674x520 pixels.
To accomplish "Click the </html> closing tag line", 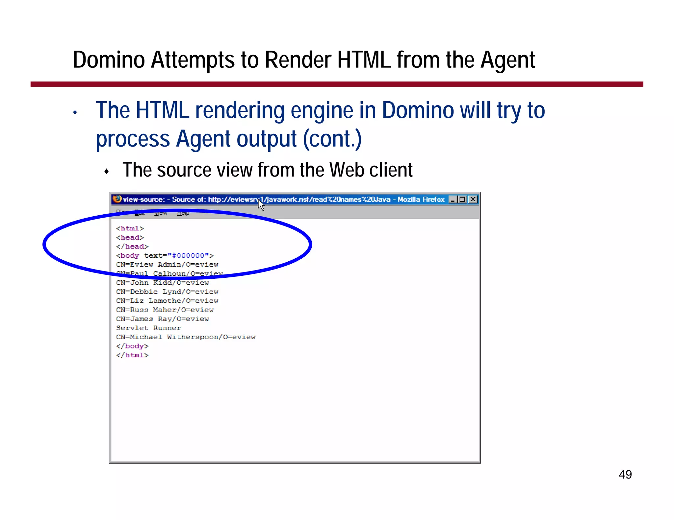I will [132, 355].
